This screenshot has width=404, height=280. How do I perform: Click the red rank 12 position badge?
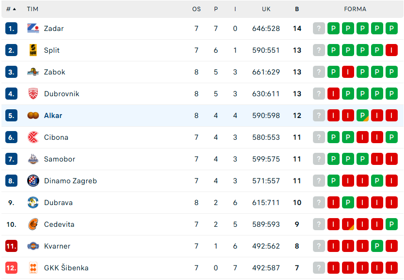[x=12, y=268]
